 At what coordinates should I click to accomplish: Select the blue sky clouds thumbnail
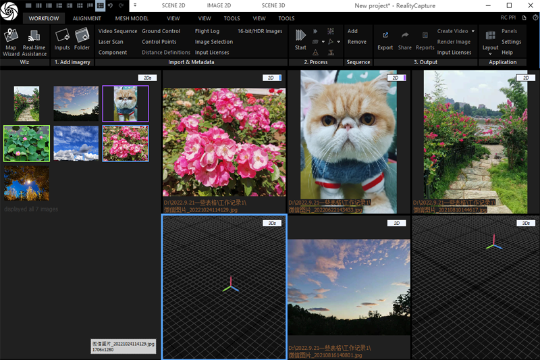coord(76,143)
